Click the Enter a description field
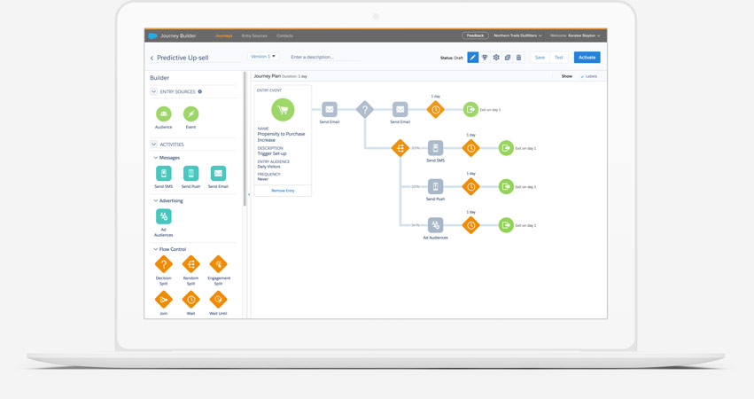 pos(323,57)
